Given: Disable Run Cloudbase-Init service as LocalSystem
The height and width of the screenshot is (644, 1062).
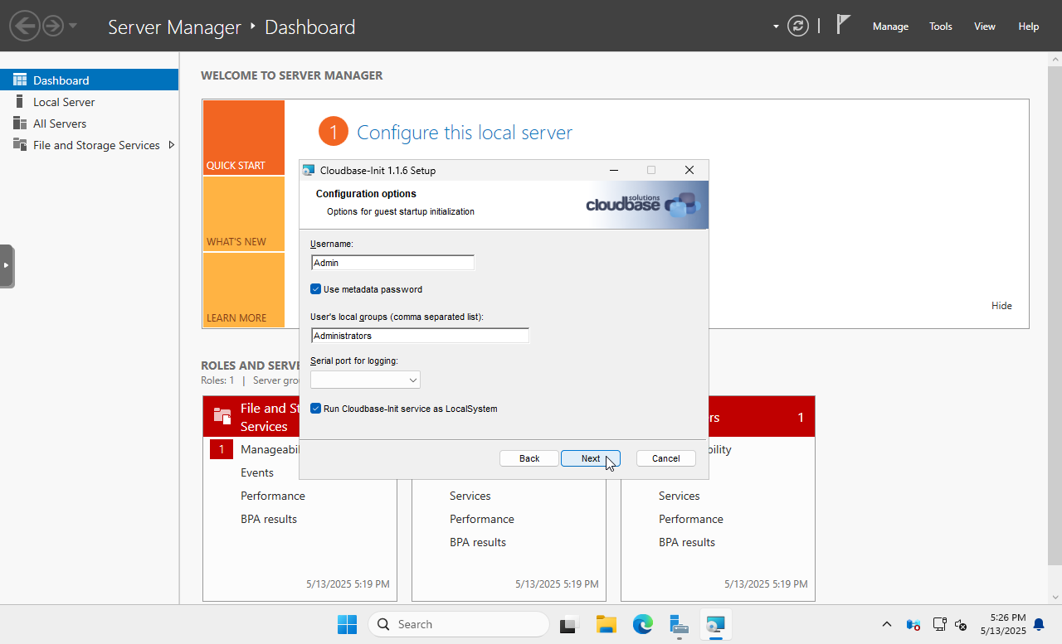Looking at the screenshot, I should pos(315,408).
